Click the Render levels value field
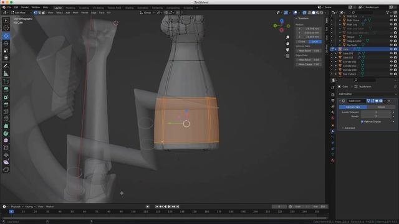The image size is (399, 224). [376, 116]
